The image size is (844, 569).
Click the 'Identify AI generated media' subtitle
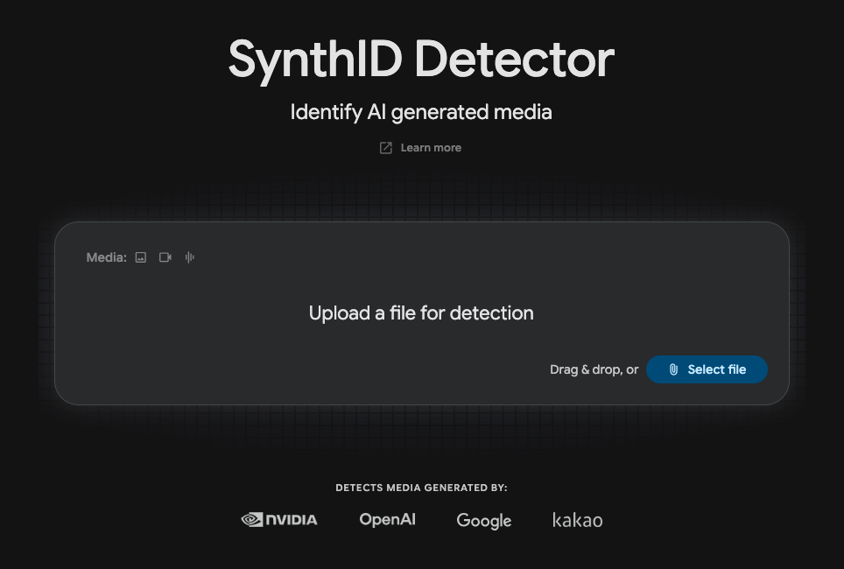(x=421, y=113)
